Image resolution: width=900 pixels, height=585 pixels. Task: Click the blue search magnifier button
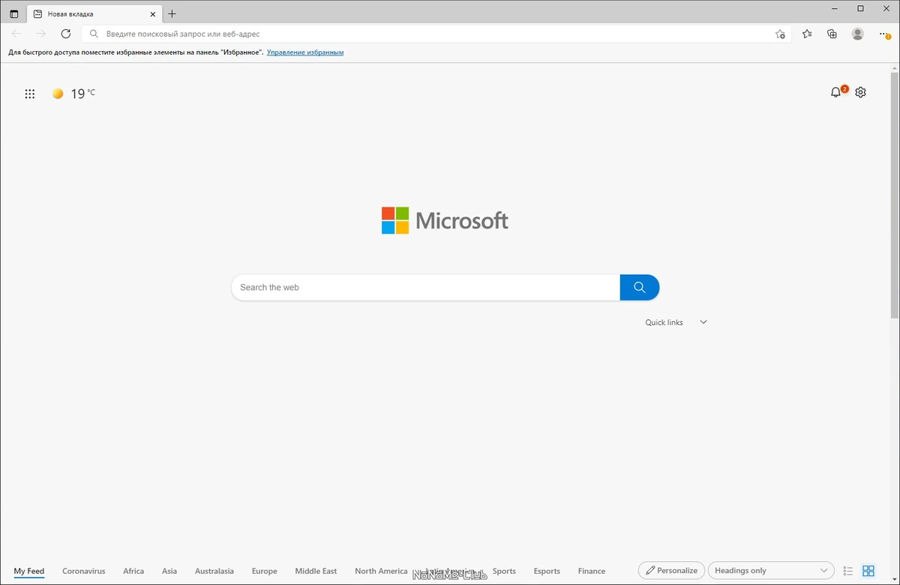(640, 288)
